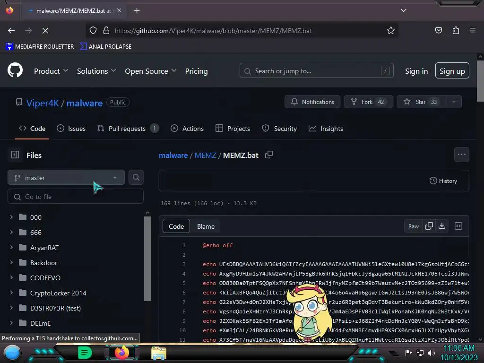The height and width of the screenshot is (363, 484).
Task: Expand the Backdoor folder chevron
Action: click(11, 262)
